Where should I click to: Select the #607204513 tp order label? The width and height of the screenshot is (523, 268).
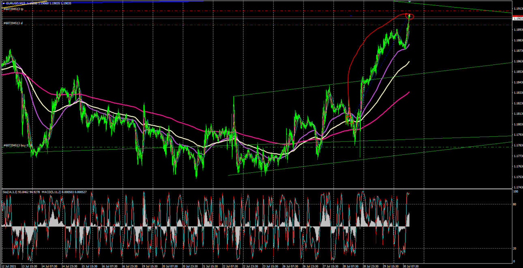pos(13,9)
